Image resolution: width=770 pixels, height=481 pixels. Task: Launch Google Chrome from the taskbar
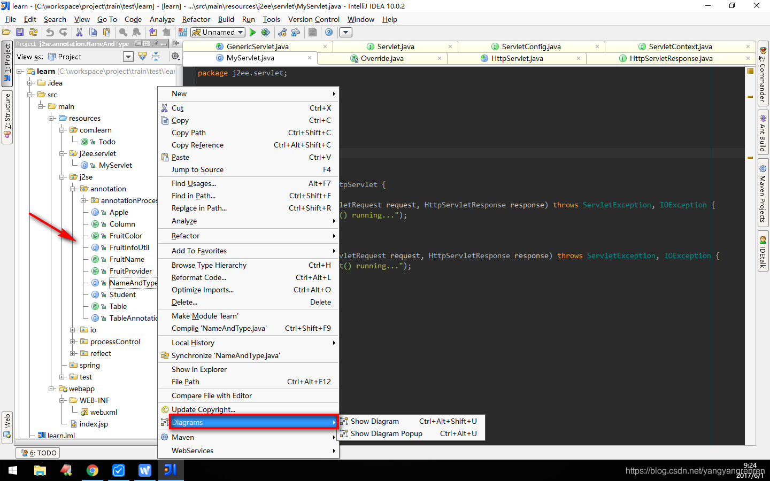[x=93, y=470]
